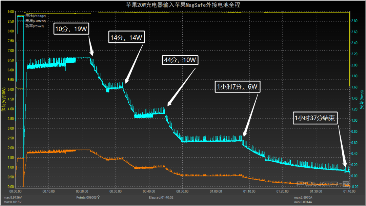Click the 6.50 voltage axis tick label
This screenshot has width=366, height=206.
point(11,60)
